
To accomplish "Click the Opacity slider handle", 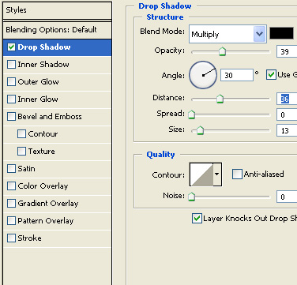I will point(223,51).
